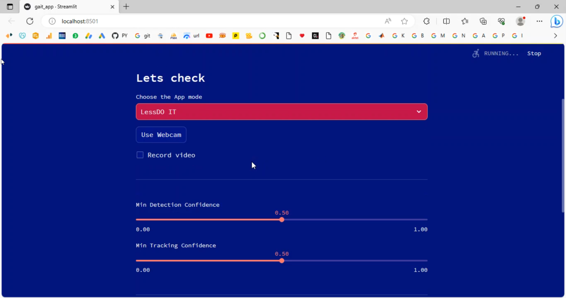
Task: Click the "Lets check" heading
Action: click(x=171, y=78)
